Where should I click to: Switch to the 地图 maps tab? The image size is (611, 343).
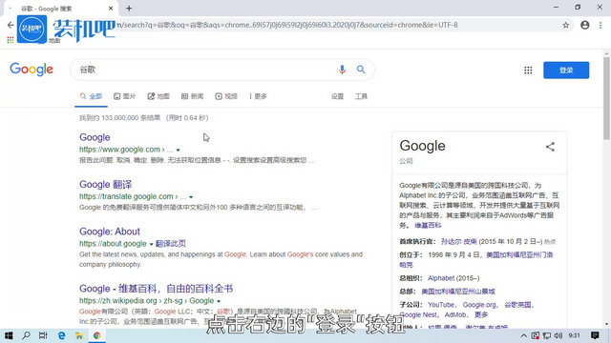[158, 96]
